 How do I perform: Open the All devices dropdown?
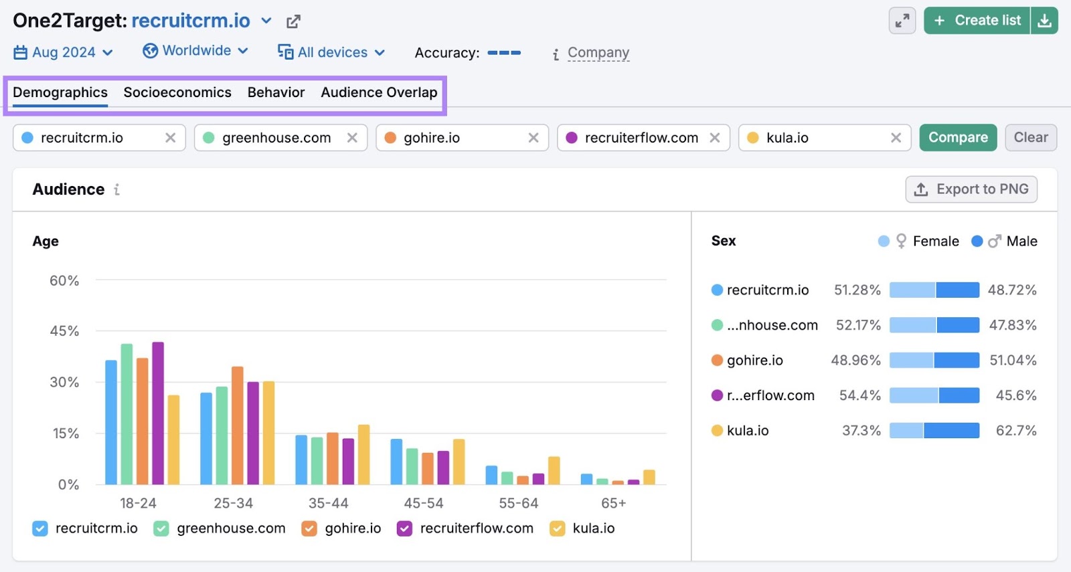point(331,52)
